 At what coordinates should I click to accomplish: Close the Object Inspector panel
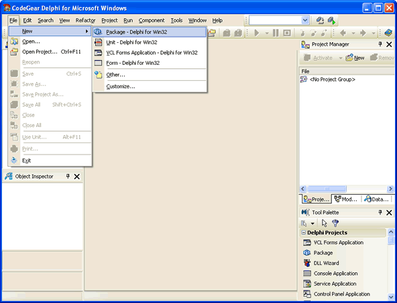pos(77,177)
